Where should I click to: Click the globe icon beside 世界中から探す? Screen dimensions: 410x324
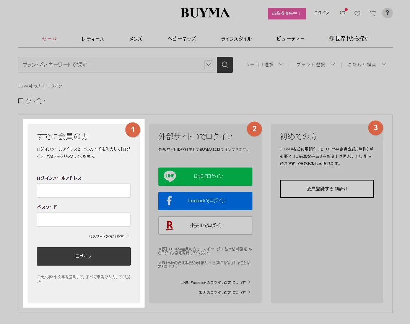pyautogui.click(x=332, y=38)
